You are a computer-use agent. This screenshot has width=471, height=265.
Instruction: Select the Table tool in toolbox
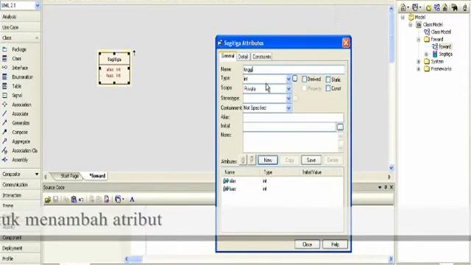[16, 86]
